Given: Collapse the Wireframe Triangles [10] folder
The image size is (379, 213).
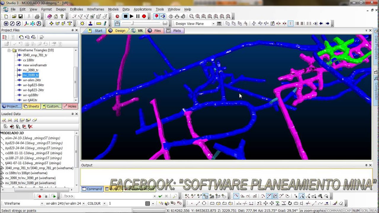Looking at the screenshot, I should pos(9,50).
